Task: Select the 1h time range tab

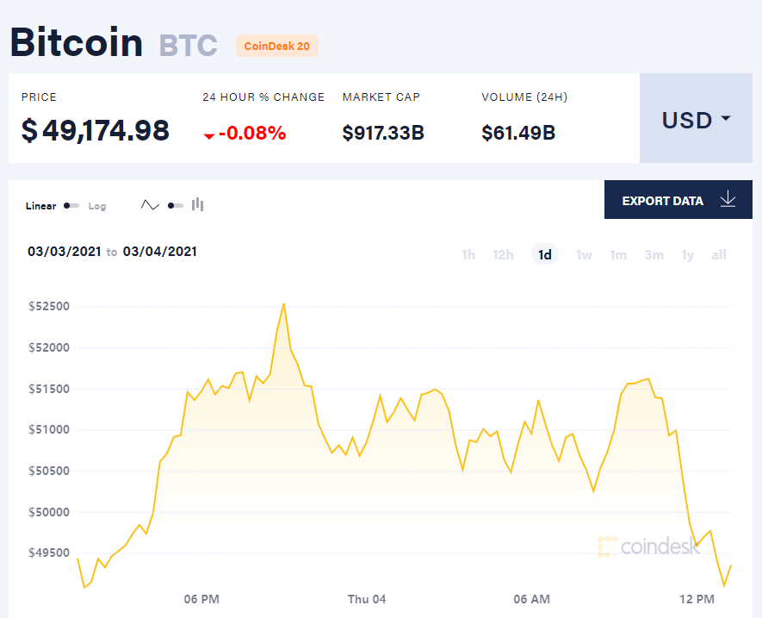Action: pos(468,254)
